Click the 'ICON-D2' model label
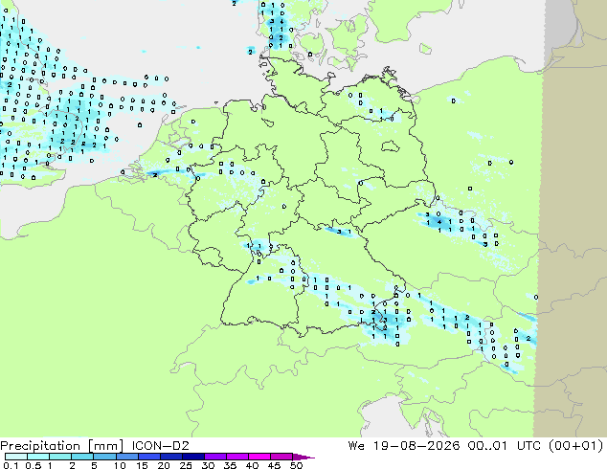The image size is (607, 469). click(160, 446)
